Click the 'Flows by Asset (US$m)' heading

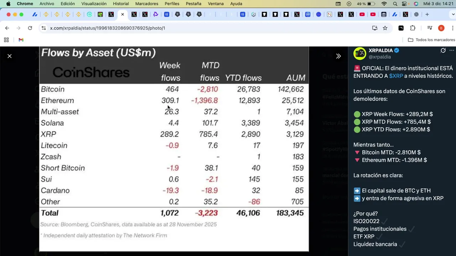(99, 53)
